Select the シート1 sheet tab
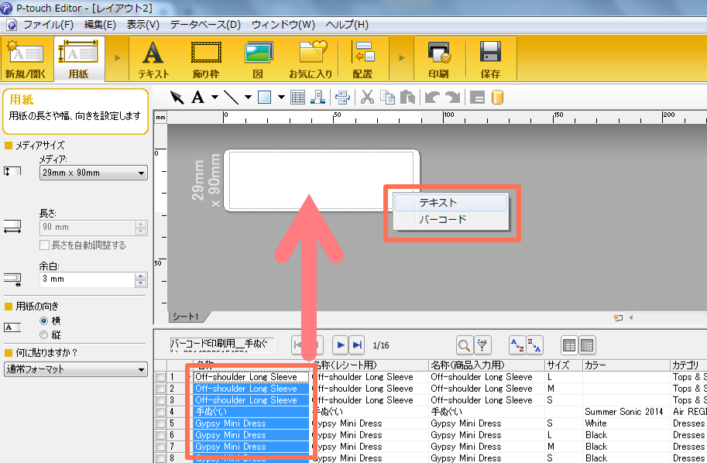707x463 pixels. 186,317
